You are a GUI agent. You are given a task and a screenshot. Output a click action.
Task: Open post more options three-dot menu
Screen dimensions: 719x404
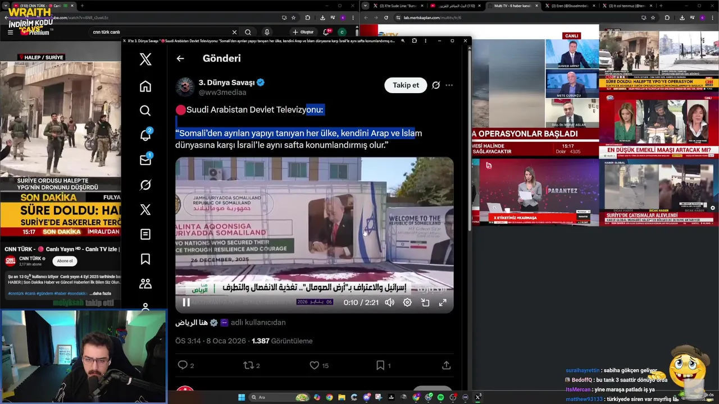[x=449, y=85]
